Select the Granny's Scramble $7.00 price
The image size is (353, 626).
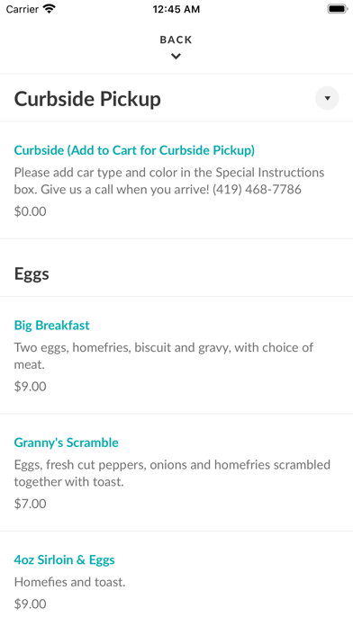click(x=31, y=504)
